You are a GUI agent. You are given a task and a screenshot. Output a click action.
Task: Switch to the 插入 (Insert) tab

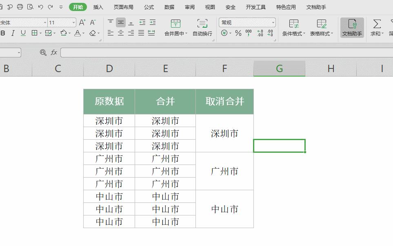(98, 7)
